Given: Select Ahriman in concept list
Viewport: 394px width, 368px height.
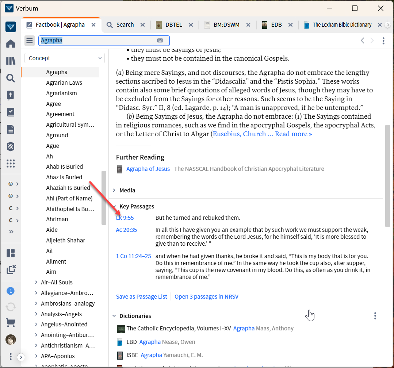Looking at the screenshot, I should [57, 219].
